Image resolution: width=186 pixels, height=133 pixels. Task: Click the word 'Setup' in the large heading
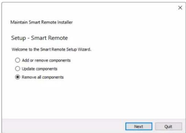[19, 38]
